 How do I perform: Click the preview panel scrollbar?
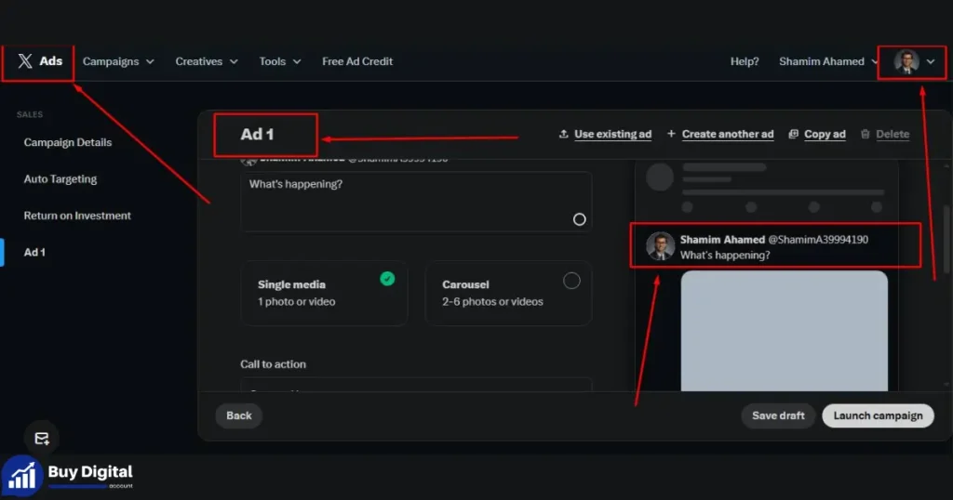click(946, 240)
